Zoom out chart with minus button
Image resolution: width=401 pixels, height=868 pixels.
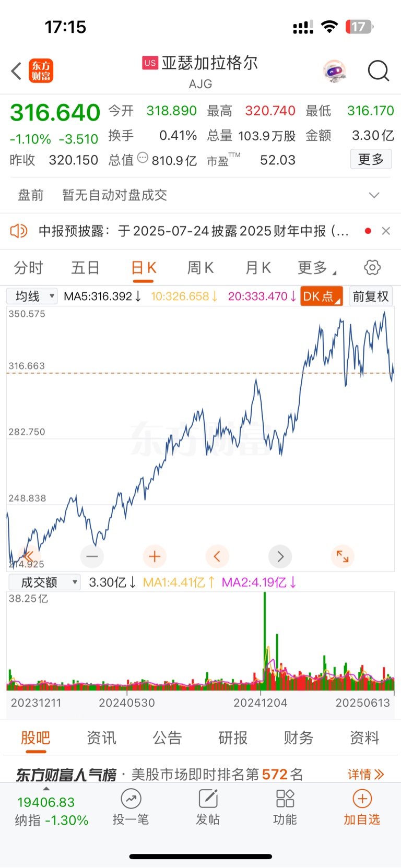pos(92,556)
